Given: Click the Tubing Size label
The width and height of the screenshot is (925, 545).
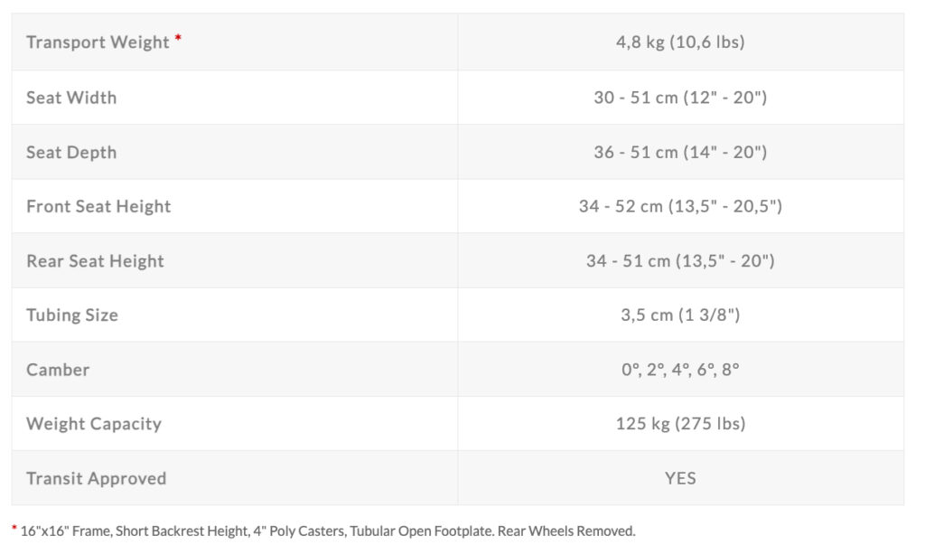Looking at the screenshot, I should [x=72, y=315].
